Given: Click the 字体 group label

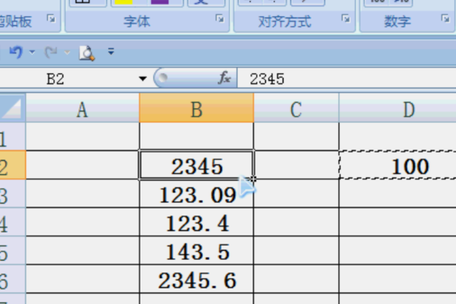Looking at the screenshot, I should click(137, 21).
